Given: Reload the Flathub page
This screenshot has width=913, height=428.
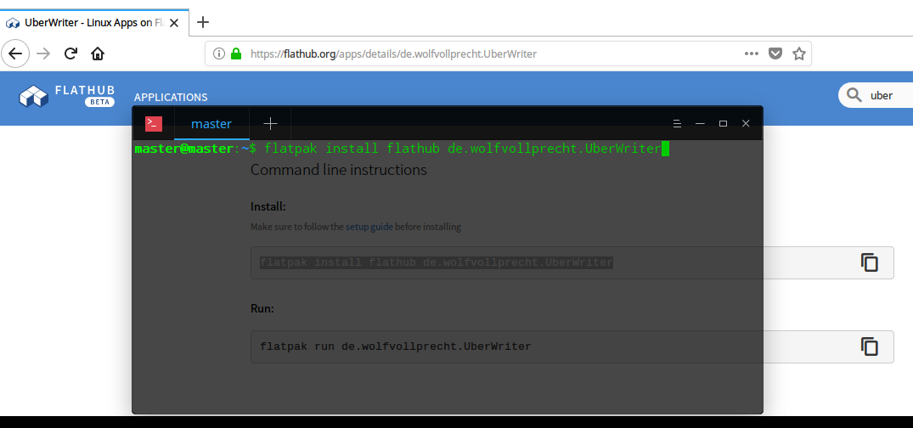Looking at the screenshot, I should pyautogui.click(x=70, y=54).
